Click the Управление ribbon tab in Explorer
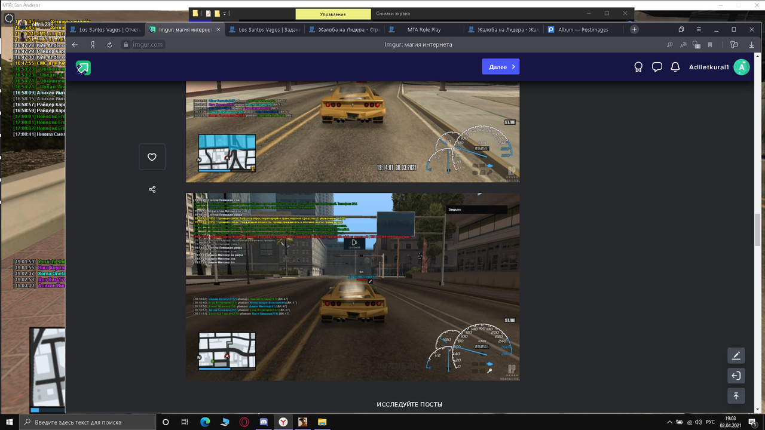The width and height of the screenshot is (765, 430). tap(333, 14)
